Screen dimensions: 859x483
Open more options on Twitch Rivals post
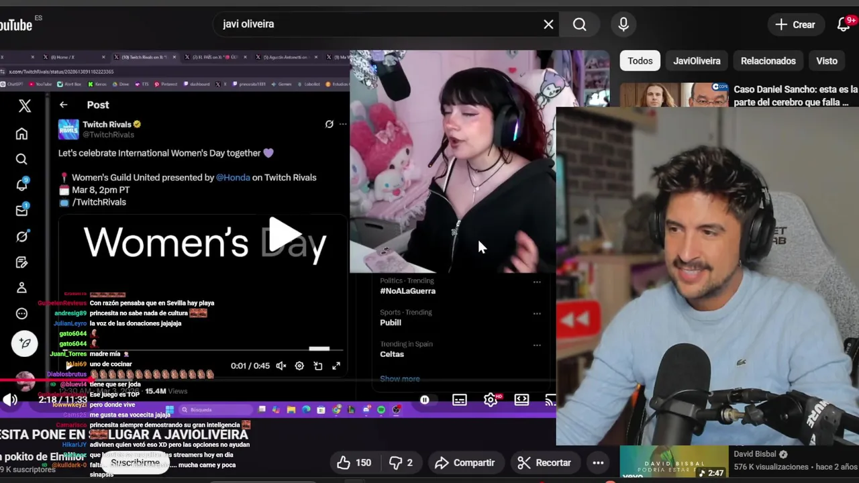pos(343,124)
